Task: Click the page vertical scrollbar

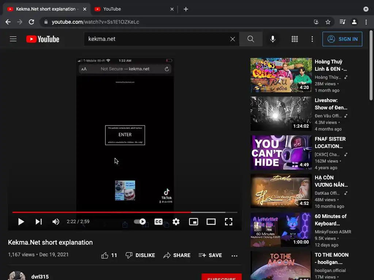Action: [371, 65]
